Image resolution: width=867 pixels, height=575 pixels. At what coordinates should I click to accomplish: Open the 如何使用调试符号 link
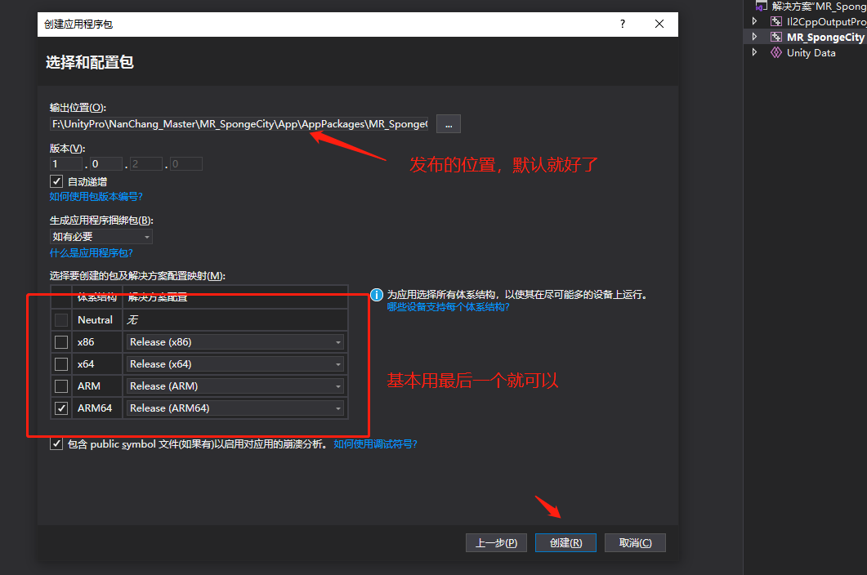[375, 444]
